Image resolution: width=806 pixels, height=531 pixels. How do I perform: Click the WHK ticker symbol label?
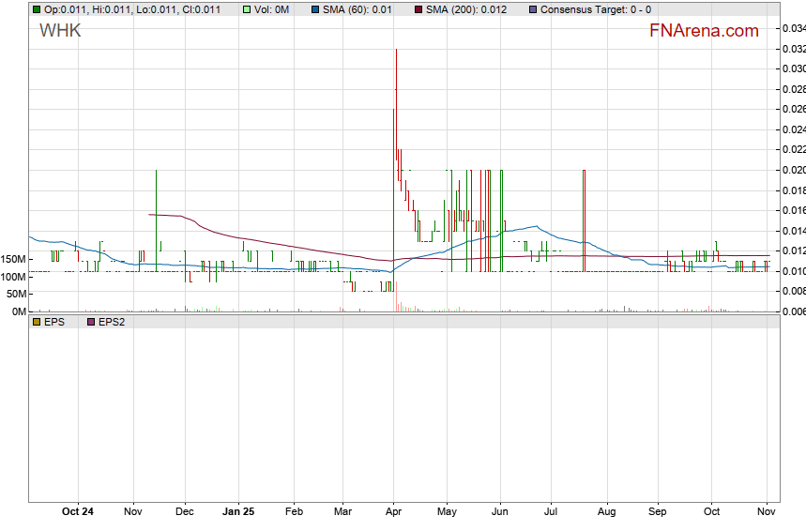[60, 31]
